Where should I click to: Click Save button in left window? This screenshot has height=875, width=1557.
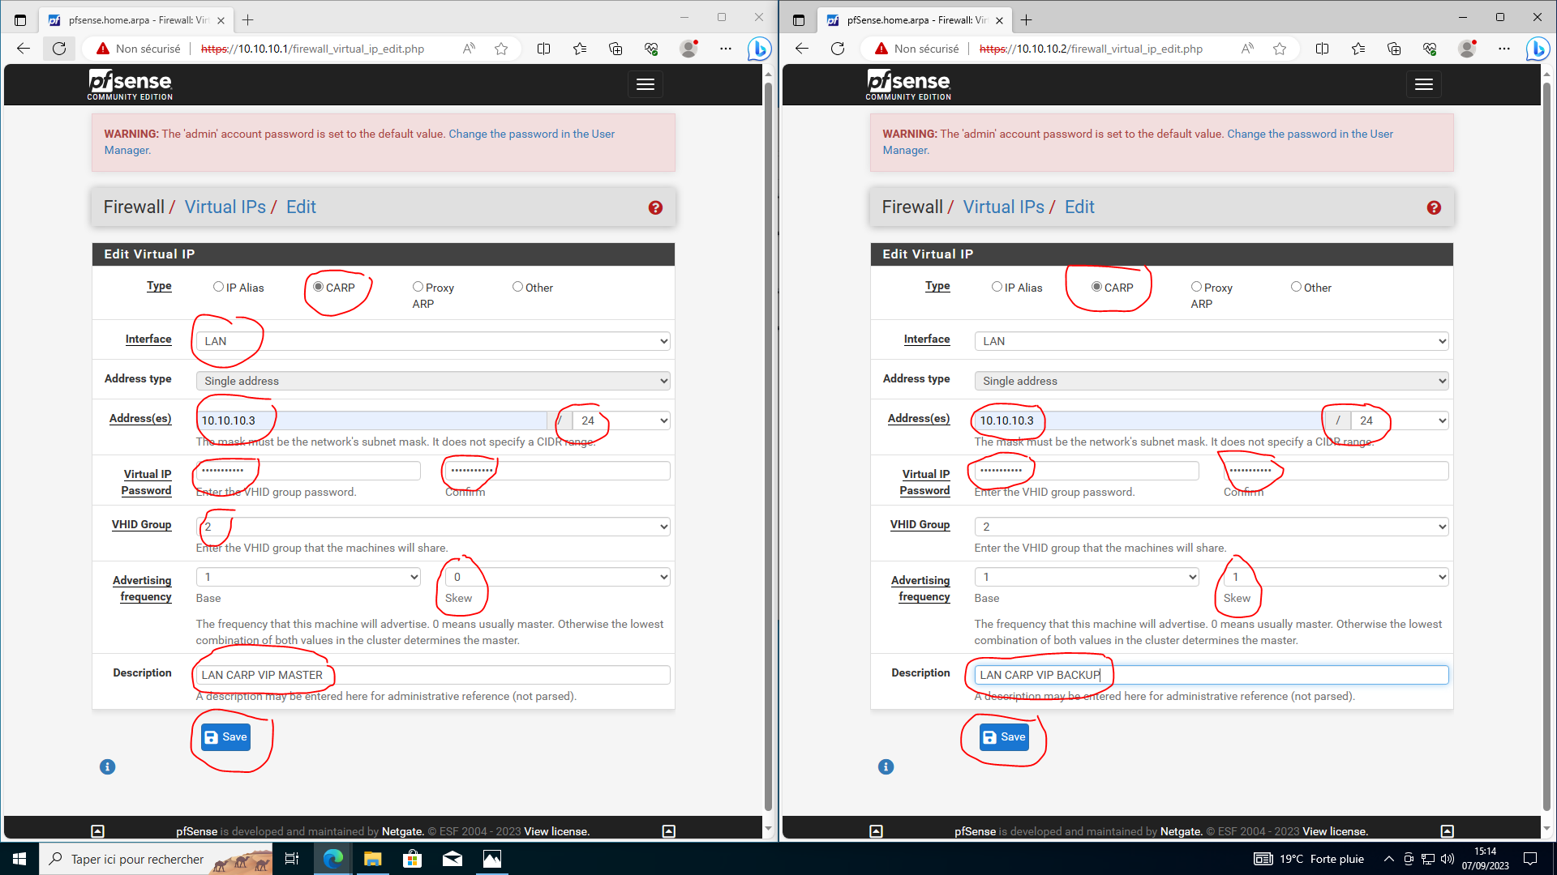(225, 736)
